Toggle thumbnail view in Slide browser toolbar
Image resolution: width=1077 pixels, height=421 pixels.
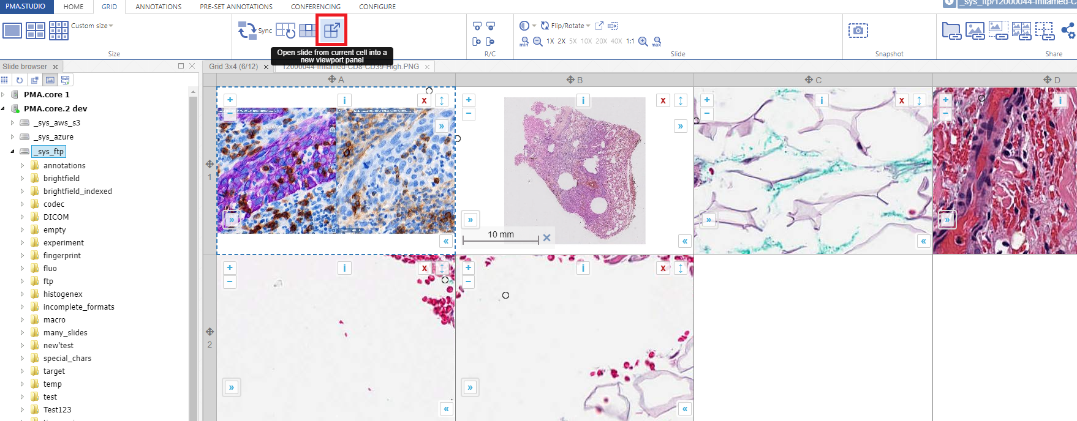pos(50,80)
